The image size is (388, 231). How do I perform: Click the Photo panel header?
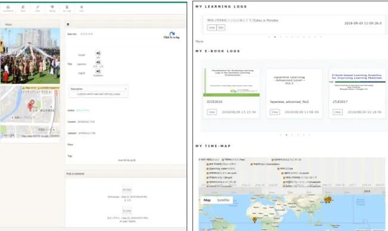(30, 24)
